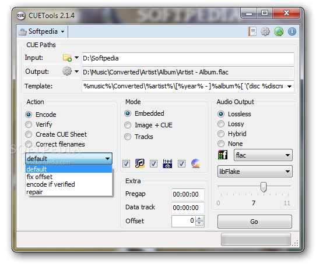316x264 pixels.
Task: Click the Input path field
Action: 188,58
